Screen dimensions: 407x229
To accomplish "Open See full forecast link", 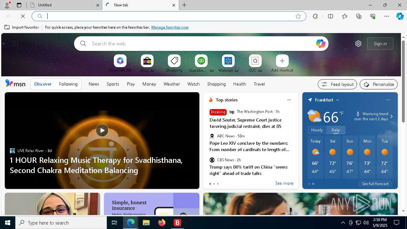I will [x=375, y=184].
